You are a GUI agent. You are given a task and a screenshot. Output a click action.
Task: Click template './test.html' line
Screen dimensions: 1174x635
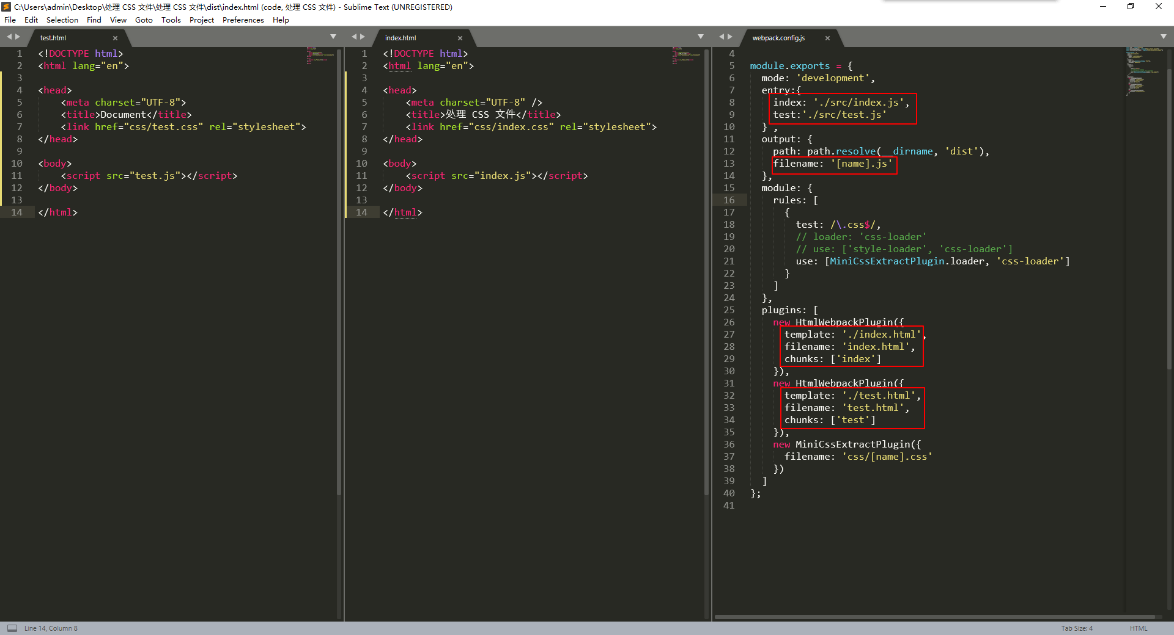[x=852, y=396]
